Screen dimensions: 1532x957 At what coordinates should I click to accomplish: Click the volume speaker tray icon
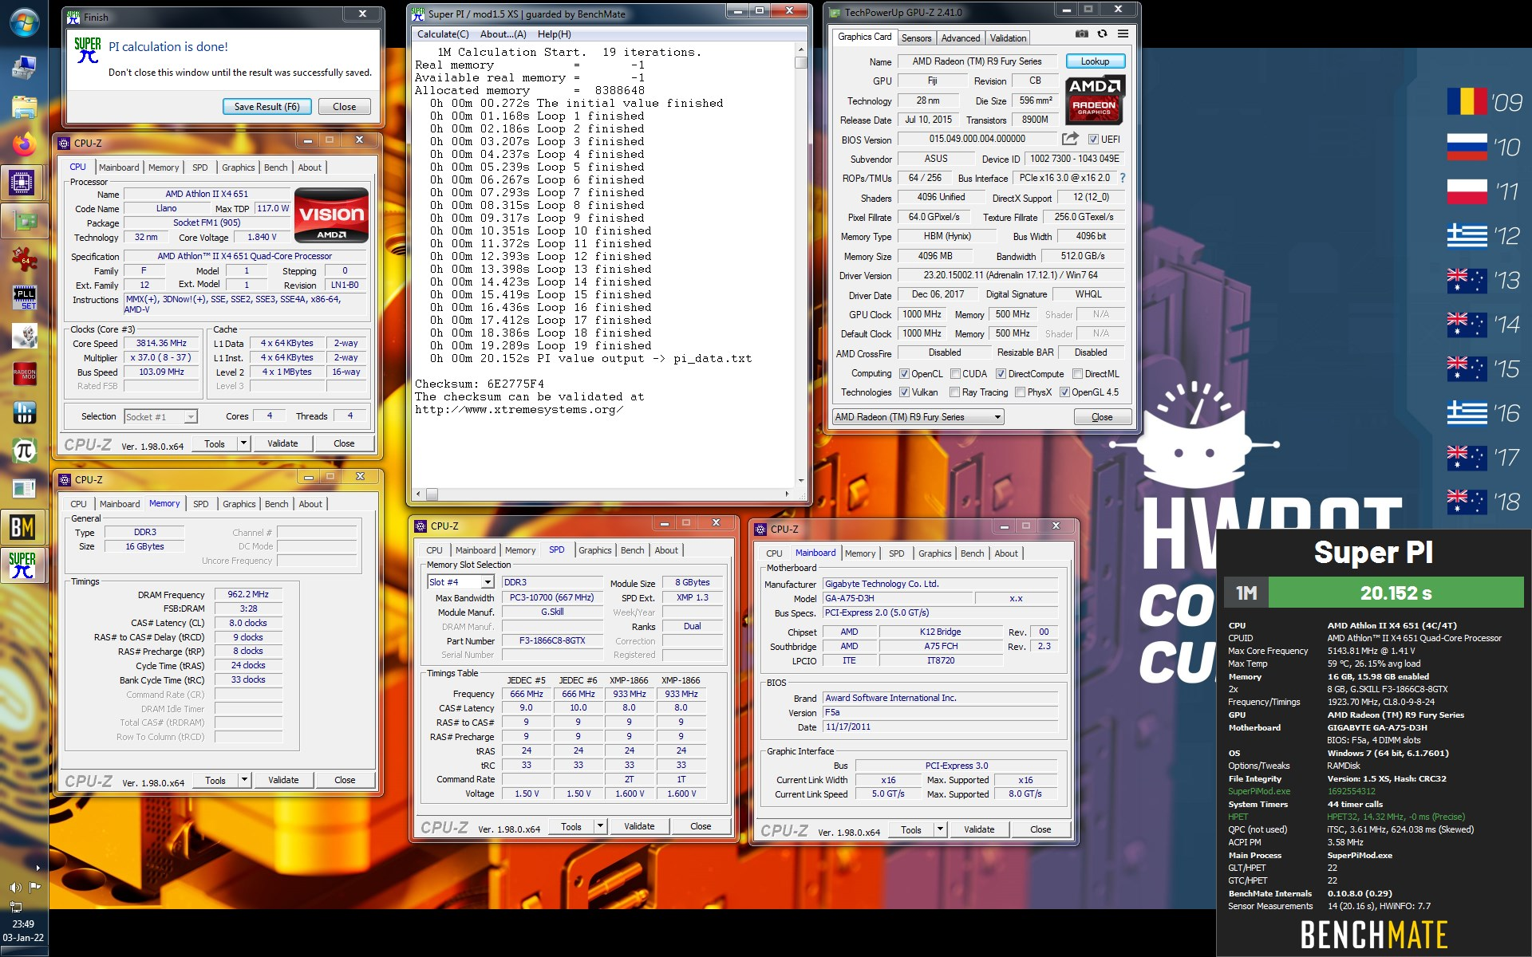pos(15,888)
